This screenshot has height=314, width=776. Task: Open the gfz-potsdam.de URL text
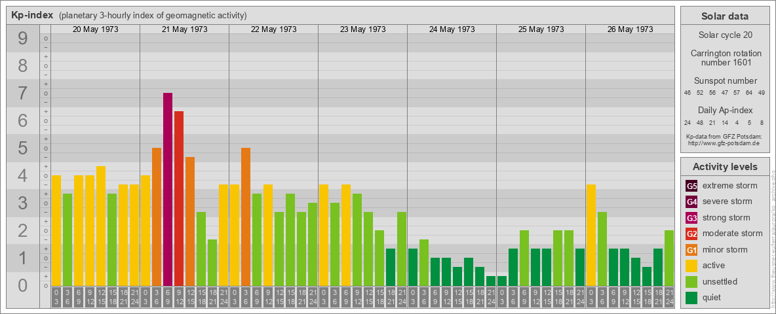(x=724, y=143)
